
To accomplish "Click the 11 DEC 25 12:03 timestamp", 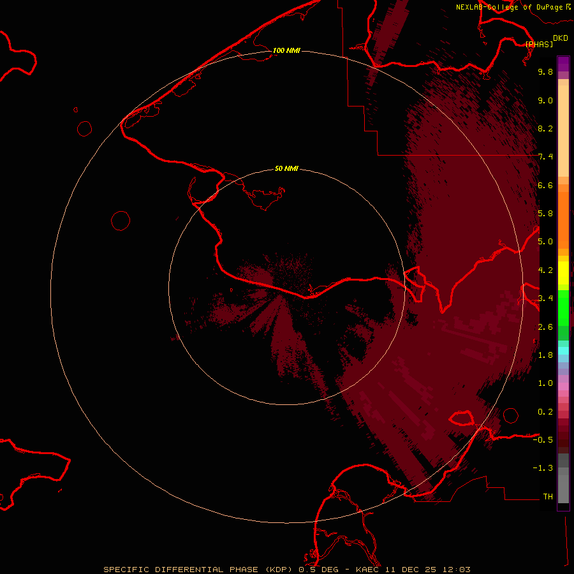I will [x=429, y=570].
